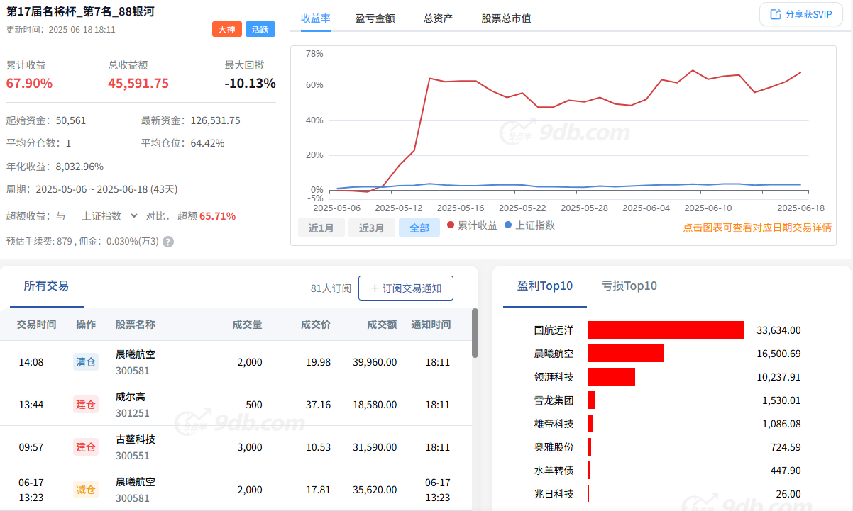Click the 65.71% excess return value
This screenshot has height=511, width=853.
[x=218, y=216]
